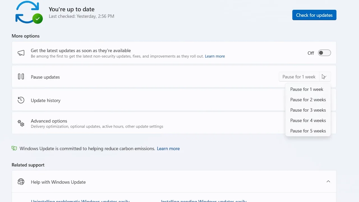Click the pause icon beside Pause updates
The width and height of the screenshot is (359, 202).
pyautogui.click(x=21, y=77)
